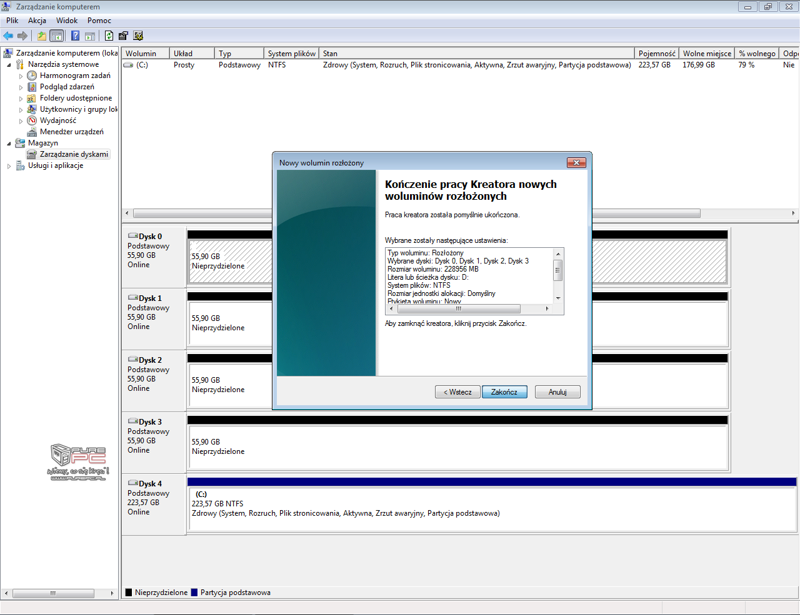Image resolution: width=800 pixels, height=615 pixels.
Task: Click the wizard settings horizontal scrollbar right arrow
Action: [x=547, y=309]
